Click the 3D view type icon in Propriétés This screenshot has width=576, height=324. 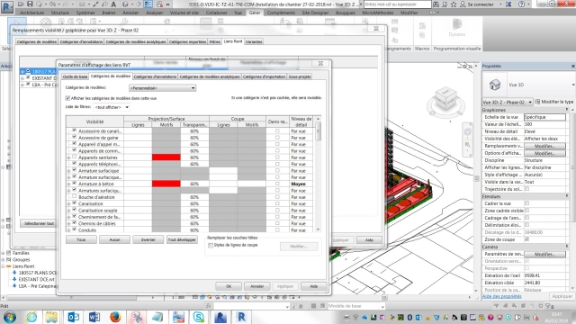(495, 85)
